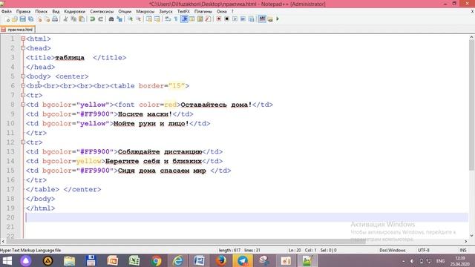The width and height of the screenshot is (475, 267).
Task: Click the vertical scrollbar thumb
Action: coord(472,105)
